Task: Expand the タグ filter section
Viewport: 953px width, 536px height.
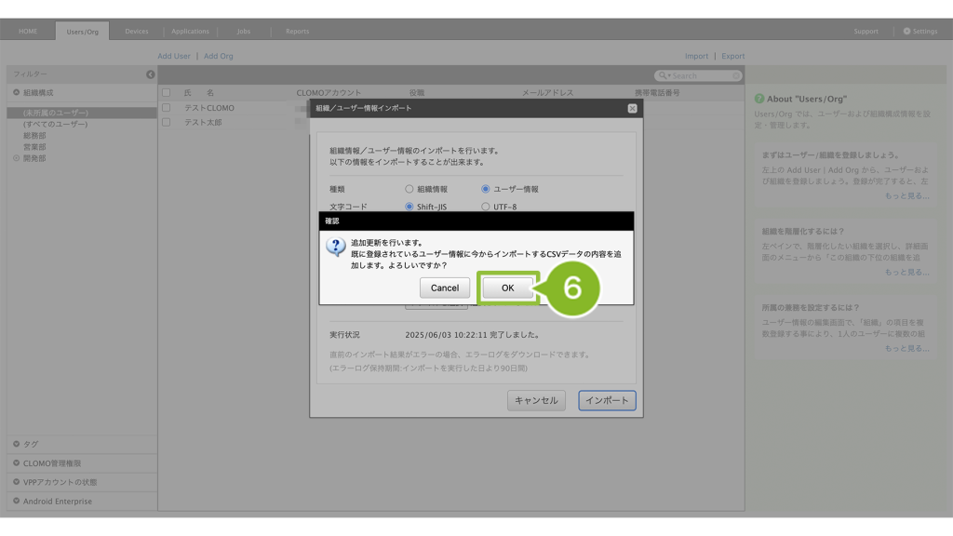Action: [x=16, y=444]
